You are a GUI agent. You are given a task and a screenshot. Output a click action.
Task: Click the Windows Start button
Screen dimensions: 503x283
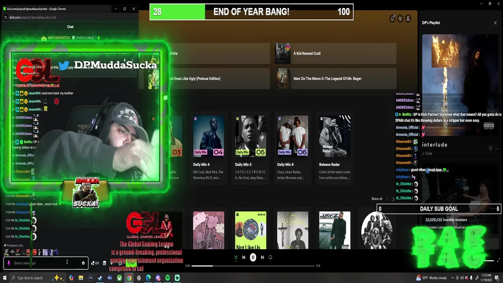pos(4,278)
